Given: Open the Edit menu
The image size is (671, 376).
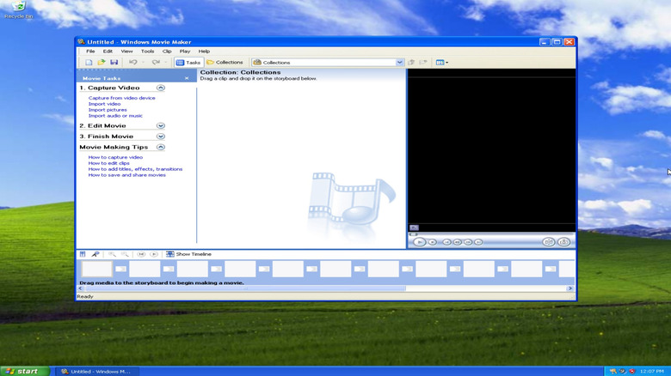Looking at the screenshot, I should click(108, 52).
